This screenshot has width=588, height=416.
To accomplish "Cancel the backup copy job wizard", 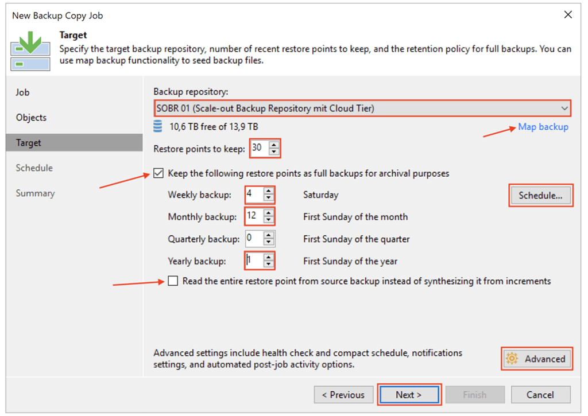I will (x=540, y=395).
